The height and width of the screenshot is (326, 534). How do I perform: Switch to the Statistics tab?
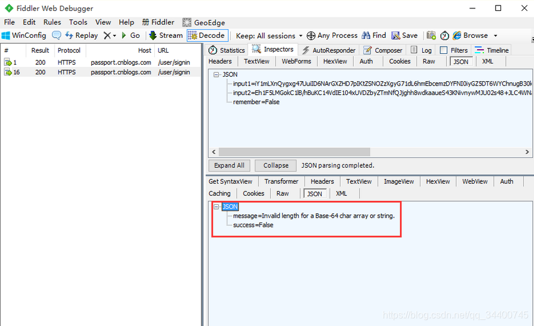pyautogui.click(x=227, y=50)
